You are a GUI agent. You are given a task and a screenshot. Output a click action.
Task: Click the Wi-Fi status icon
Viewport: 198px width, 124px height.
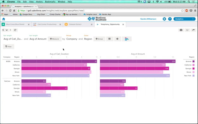point(157,2)
